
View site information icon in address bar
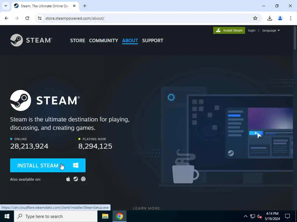click(x=40, y=18)
